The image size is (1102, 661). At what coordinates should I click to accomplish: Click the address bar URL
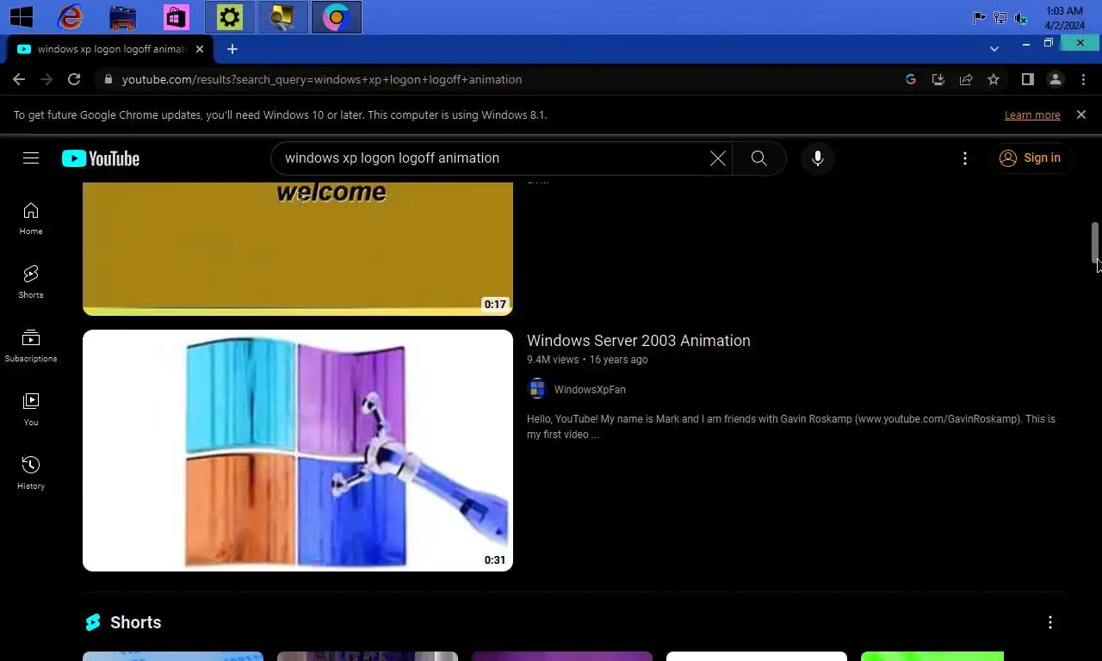pos(322,79)
